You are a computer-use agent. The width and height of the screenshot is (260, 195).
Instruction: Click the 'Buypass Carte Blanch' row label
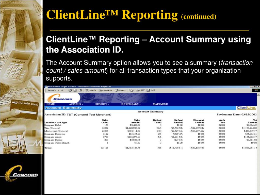tap(57, 143)
